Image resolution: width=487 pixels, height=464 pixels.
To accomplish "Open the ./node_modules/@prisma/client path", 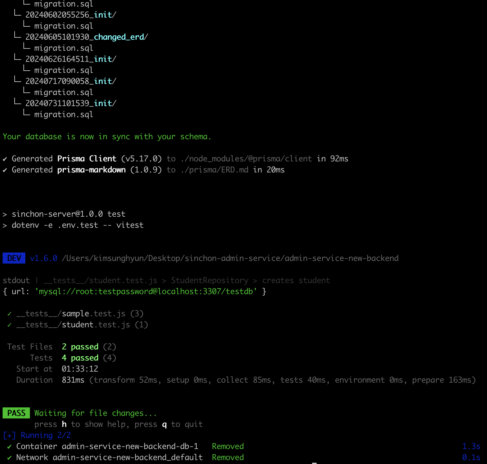I will click(x=246, y=159).
